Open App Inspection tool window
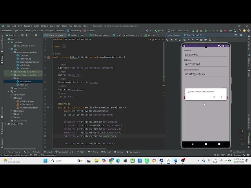 [x=133, y=152]
